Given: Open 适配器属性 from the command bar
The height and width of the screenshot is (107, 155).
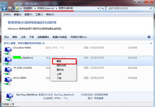Looking at the screenshot, I should click(43, 37).
